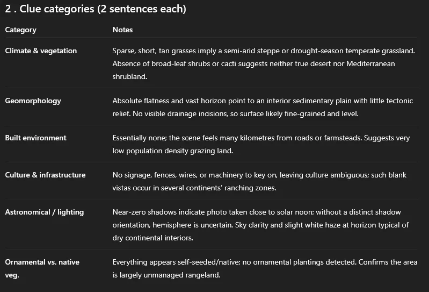This screenshot has width=429, height=292.
Task: Click the 'Astronomical / lighting' row label
Action: click(45, 212)
